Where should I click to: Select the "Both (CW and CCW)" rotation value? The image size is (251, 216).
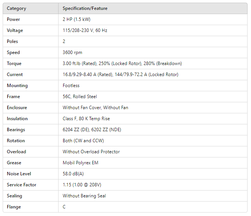(x=83, y=141)
